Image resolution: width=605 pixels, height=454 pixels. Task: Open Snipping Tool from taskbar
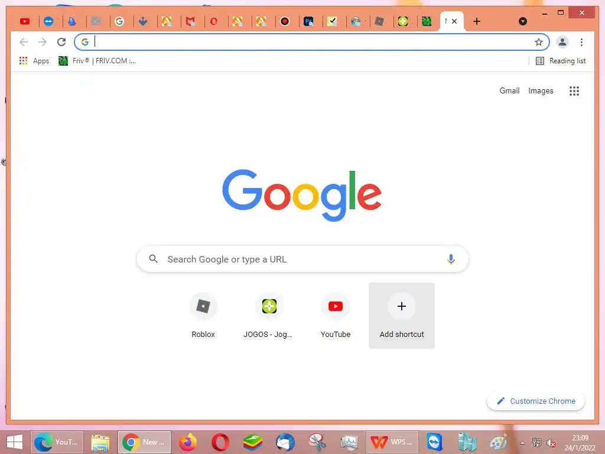pos(317,442)
